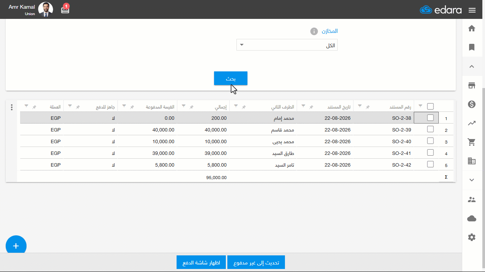Screen dimensions: 485x272
Task: Click اظهار شاشة الدفع button
Action: pos(201,262)
